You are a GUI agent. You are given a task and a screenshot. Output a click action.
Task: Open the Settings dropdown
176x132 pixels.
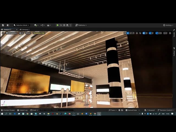[x=168, y=25]
